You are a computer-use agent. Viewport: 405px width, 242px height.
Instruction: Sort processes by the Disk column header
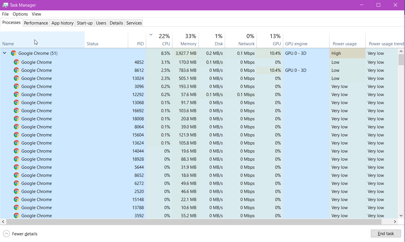click(x=212, y=40)
